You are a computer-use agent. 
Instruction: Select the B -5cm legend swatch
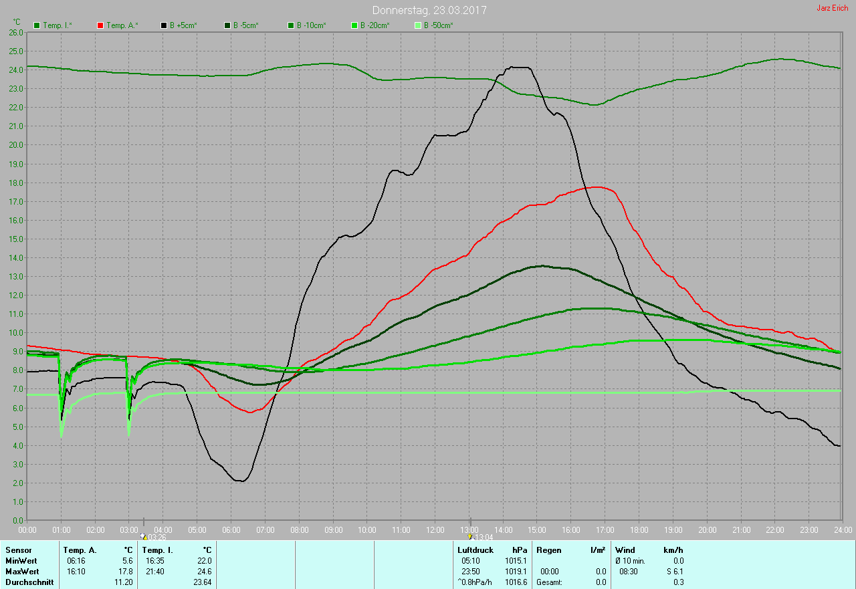pos(227,25)
